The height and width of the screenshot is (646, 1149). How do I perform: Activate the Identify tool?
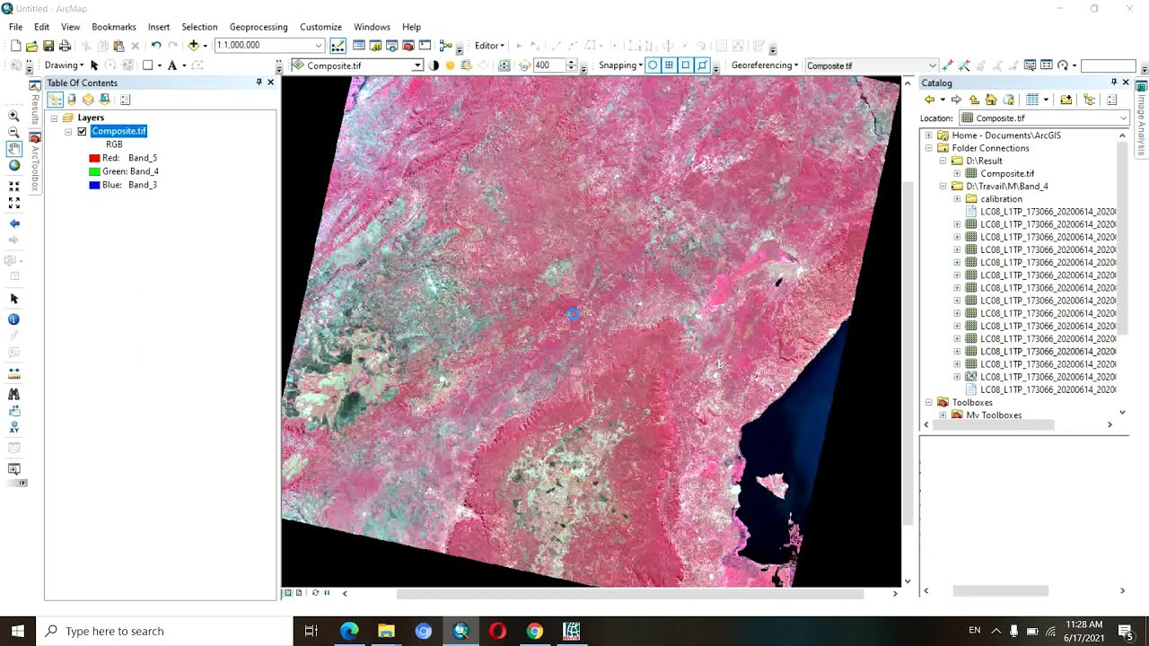tap(13, 319)
